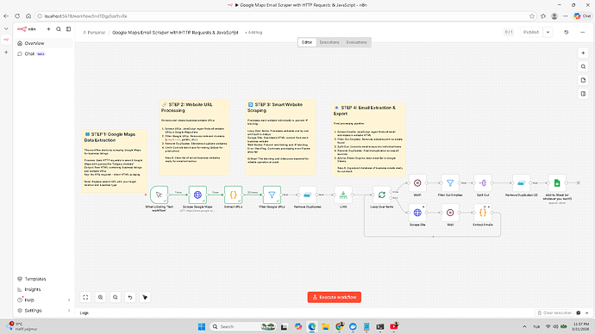Screen dimensions: 595x334
Task: Open the workflow more options menu
Action: tap(582, 32)
